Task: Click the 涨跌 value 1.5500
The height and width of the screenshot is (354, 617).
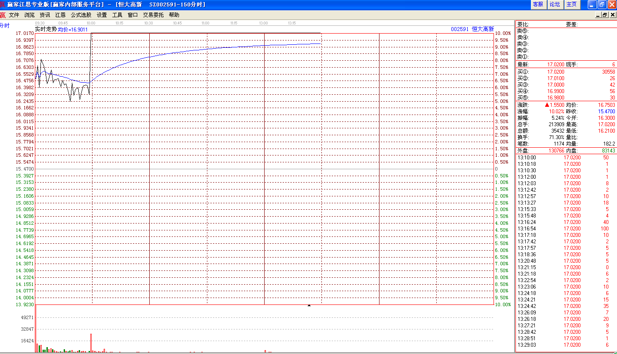Action: pyautogui.click(x=555, y=105)
